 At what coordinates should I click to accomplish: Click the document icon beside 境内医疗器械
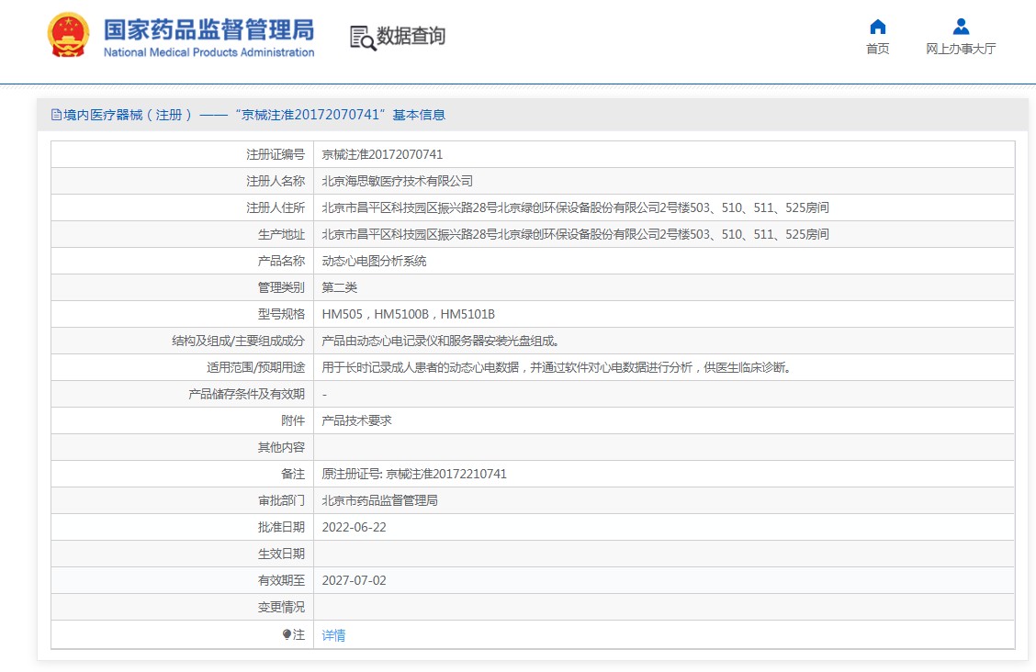[56, 115]
